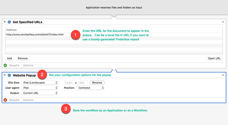Image resolution: width=228 pixels, height=125 pixels.
Task: Click green success checkmark in Get Specified URLs
Action: click(5, 65)
